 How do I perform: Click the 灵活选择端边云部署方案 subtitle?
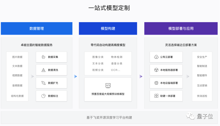(x=181, y=45)
